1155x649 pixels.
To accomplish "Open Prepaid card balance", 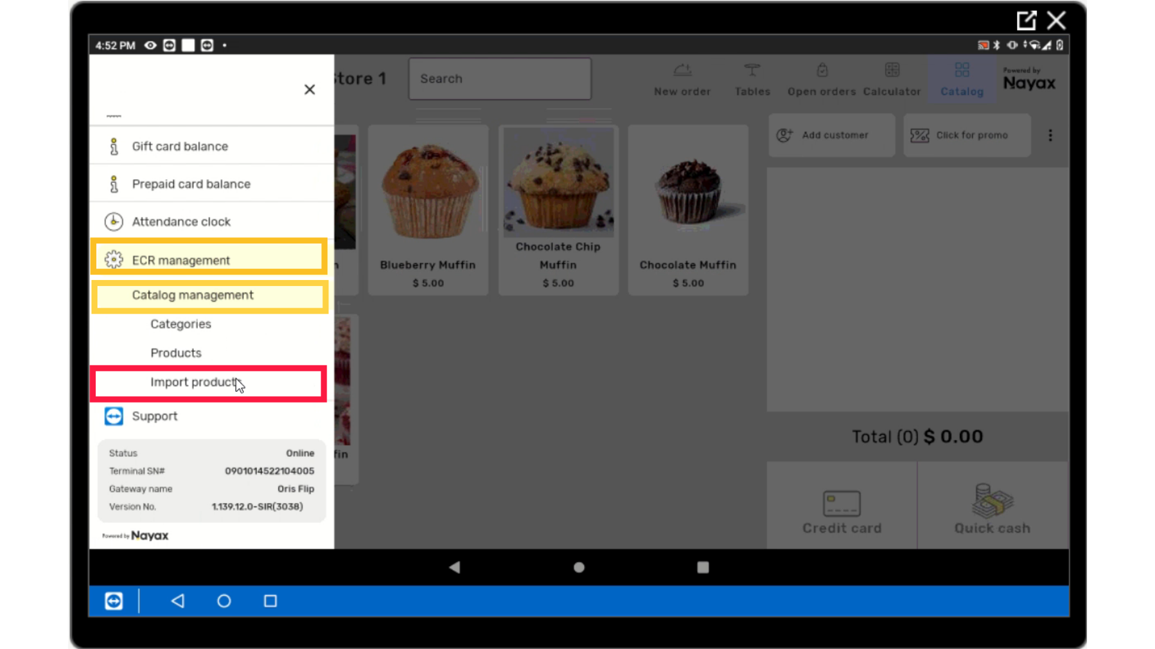I will (211, 184).
